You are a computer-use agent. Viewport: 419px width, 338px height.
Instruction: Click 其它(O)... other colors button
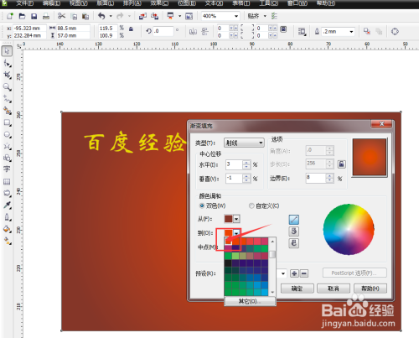coord(250,301)
